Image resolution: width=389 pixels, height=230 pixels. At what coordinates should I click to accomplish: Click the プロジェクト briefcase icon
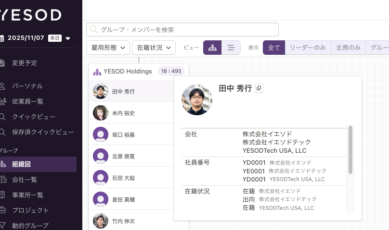pos(2,210)
